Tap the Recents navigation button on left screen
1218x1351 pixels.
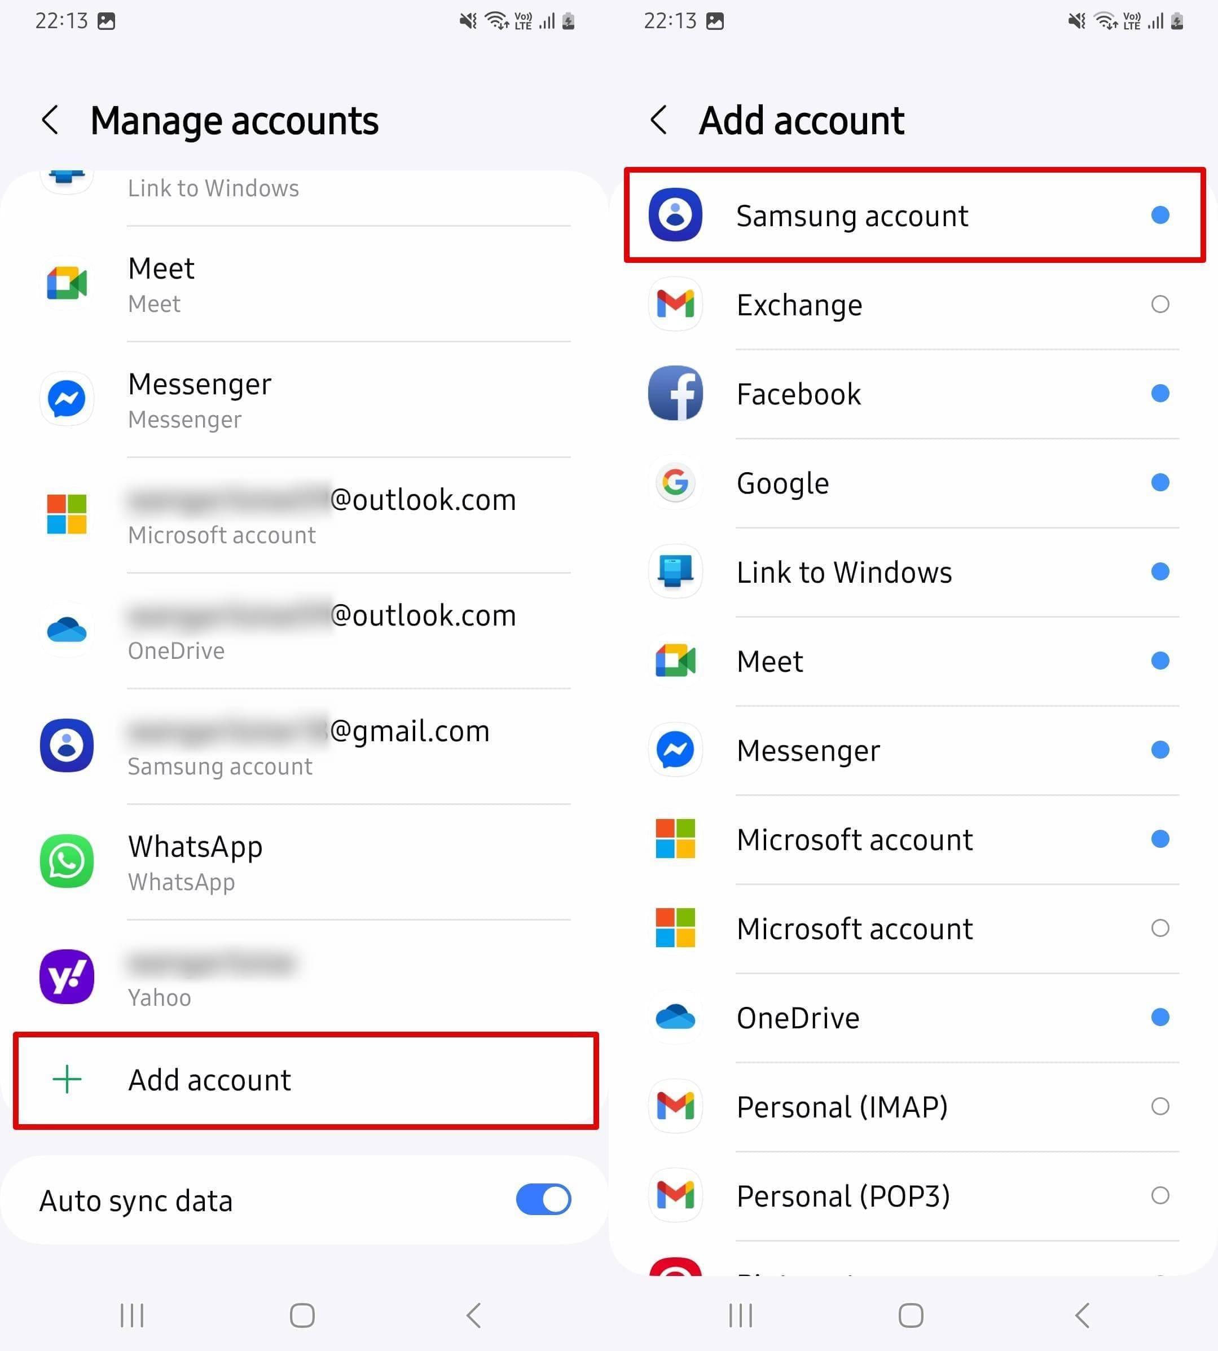pyautogui.click(x=132, y=1315)
